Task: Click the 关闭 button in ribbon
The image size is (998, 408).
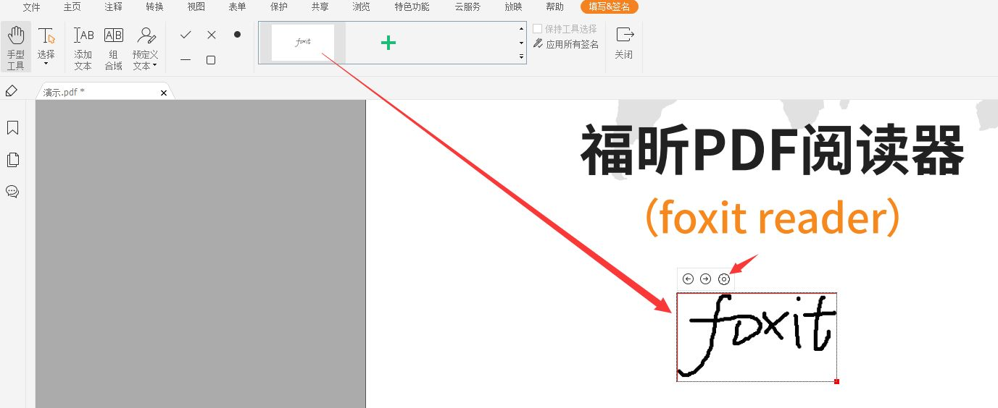Action: tap(624, 42)
